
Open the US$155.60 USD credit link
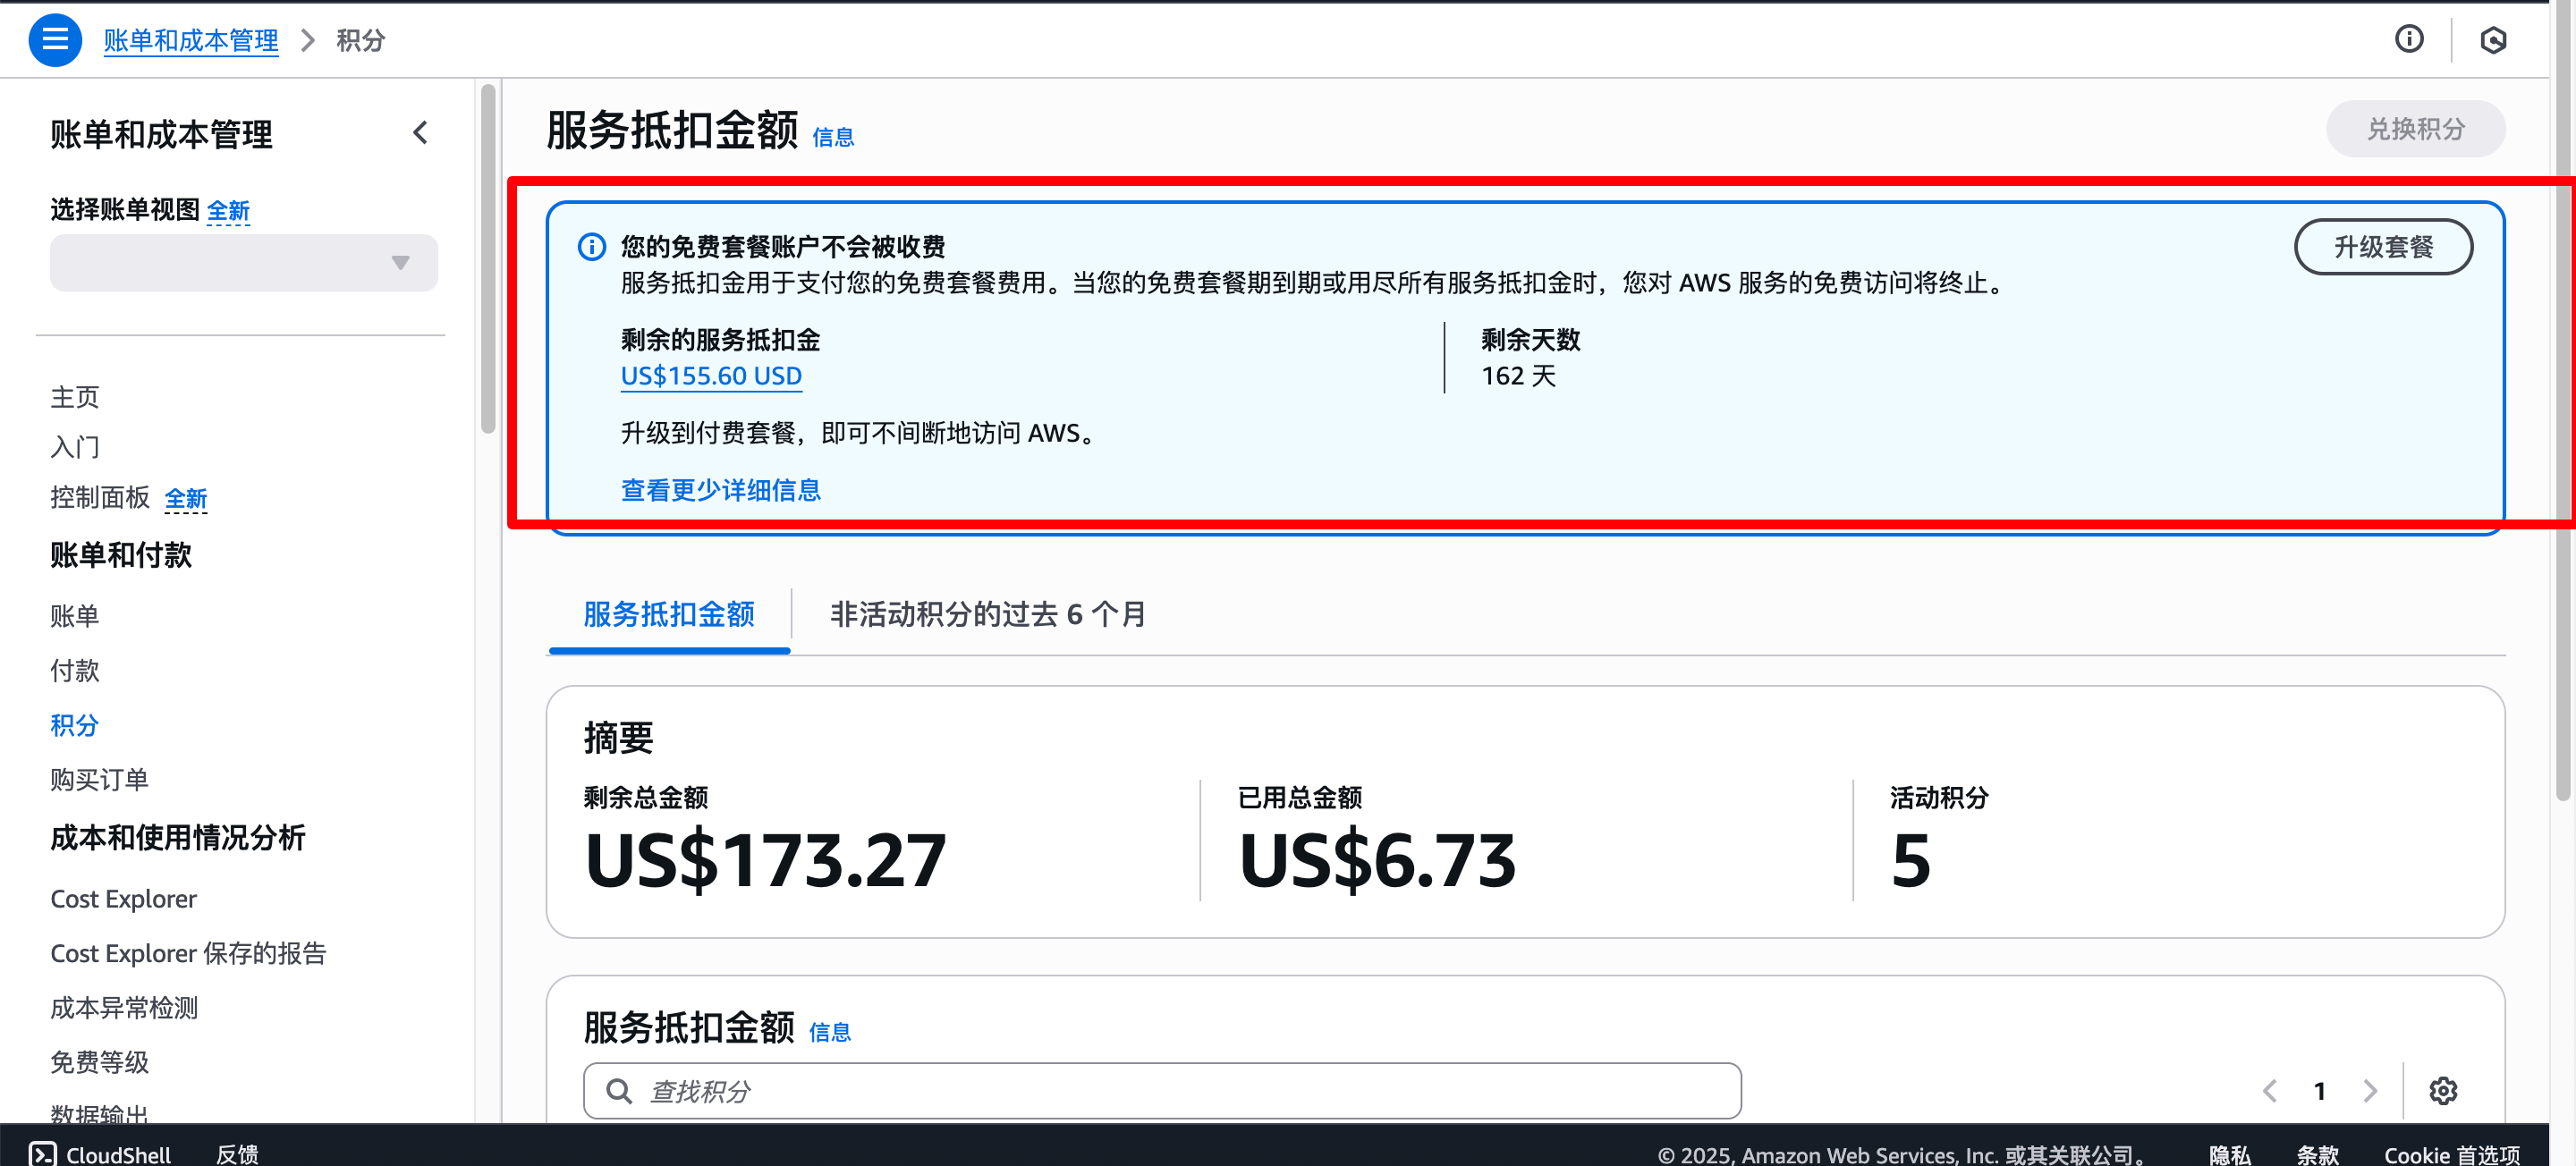point(711,376)
